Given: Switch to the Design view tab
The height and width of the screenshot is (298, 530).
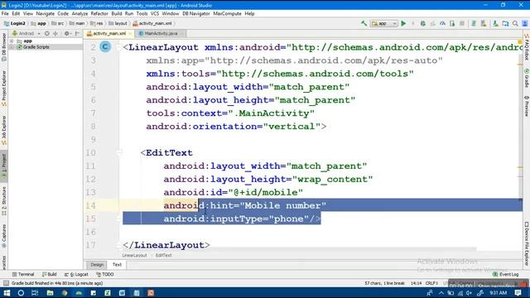Looking at the screenshot, I should pos(97,265).
